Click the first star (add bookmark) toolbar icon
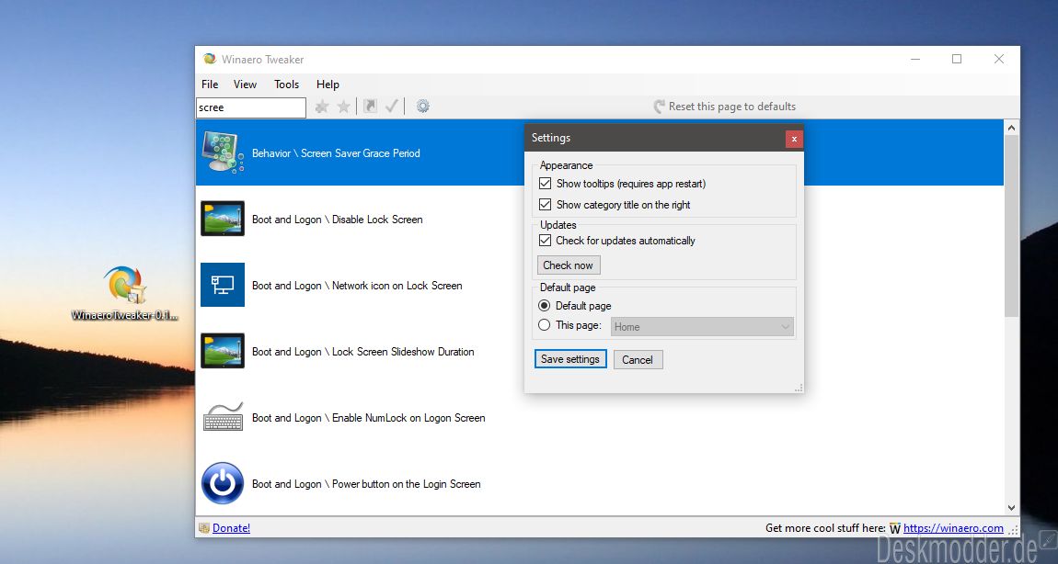 [322, 107]
